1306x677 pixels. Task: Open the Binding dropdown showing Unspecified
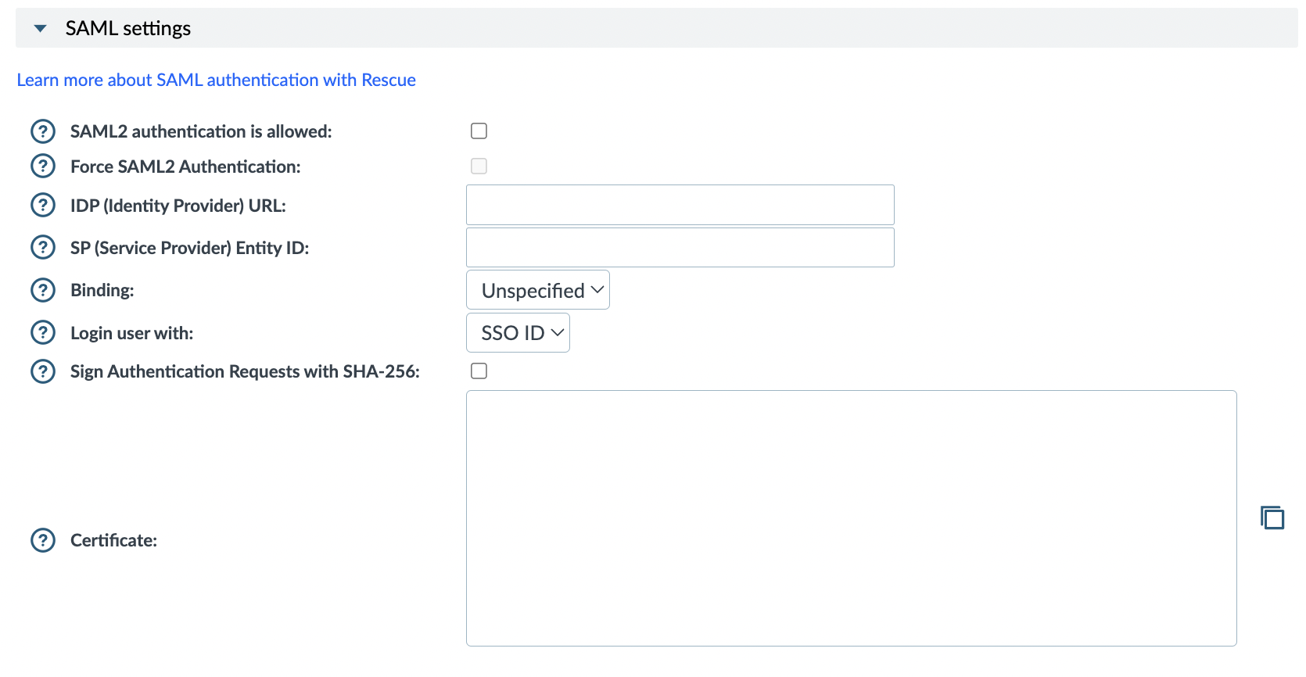(538, 290)
